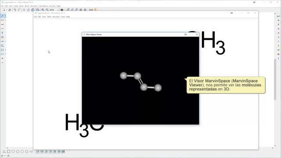
Task: Expand the bracket tool dropdown arrow
Action: click(5, 50)
